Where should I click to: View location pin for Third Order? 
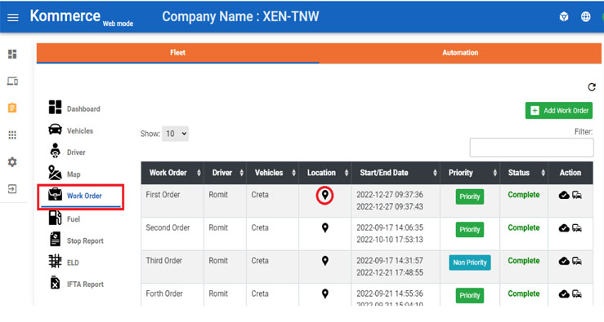[325, 261]
